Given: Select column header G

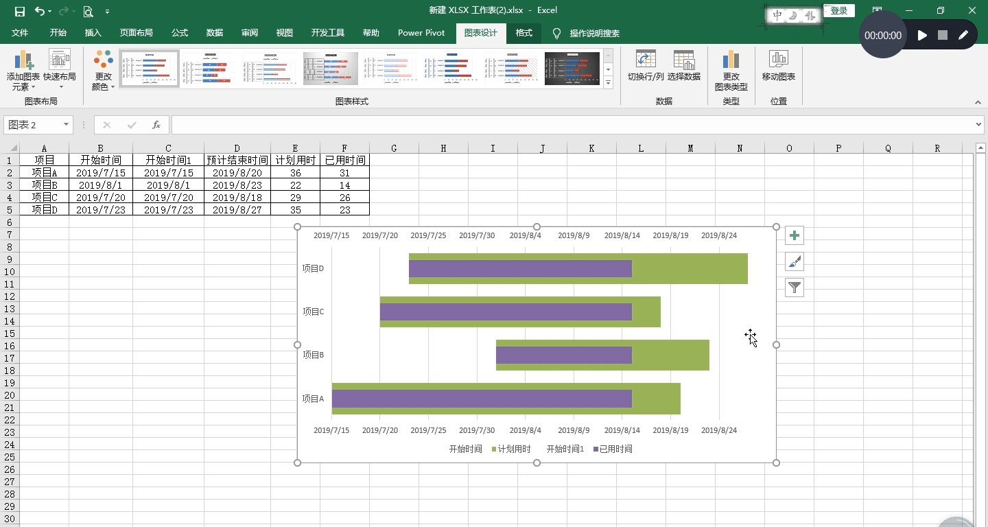Looking at the screenshot, I should click(x=395, y=148).
